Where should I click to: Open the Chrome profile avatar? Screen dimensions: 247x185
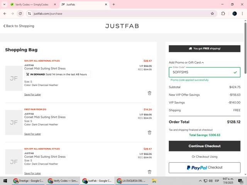pyautogui.click(x=235, y=14)
